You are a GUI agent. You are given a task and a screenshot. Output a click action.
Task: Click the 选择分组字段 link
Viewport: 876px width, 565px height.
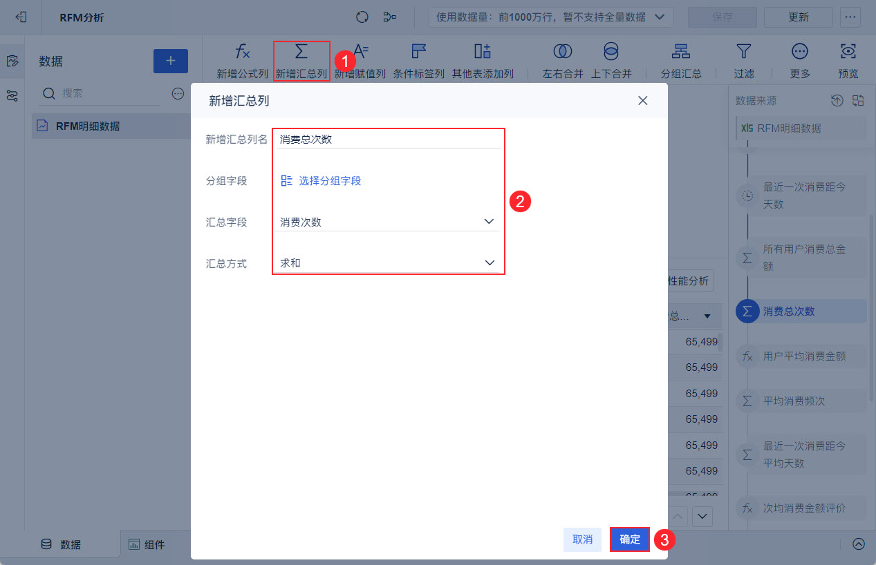(x=321, y=181)
